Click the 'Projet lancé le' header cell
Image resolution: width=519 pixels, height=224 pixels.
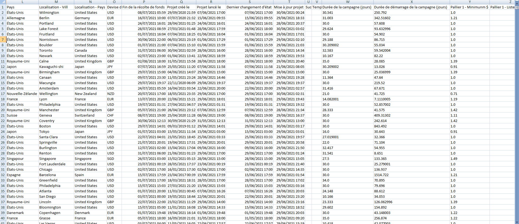coord(211,7)
